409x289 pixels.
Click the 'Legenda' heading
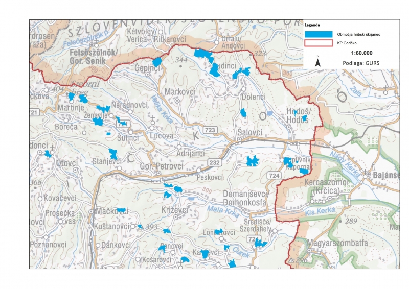[x=312, y=25]
